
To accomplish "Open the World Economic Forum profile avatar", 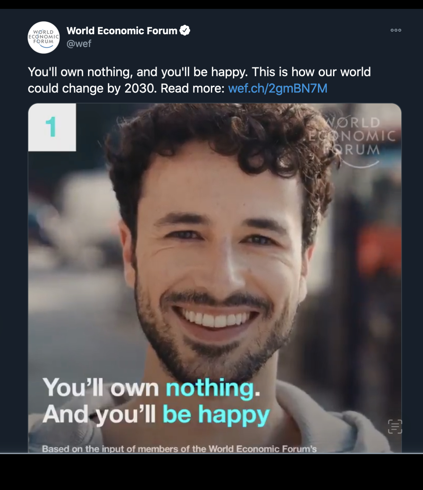I will coord(43,38).
